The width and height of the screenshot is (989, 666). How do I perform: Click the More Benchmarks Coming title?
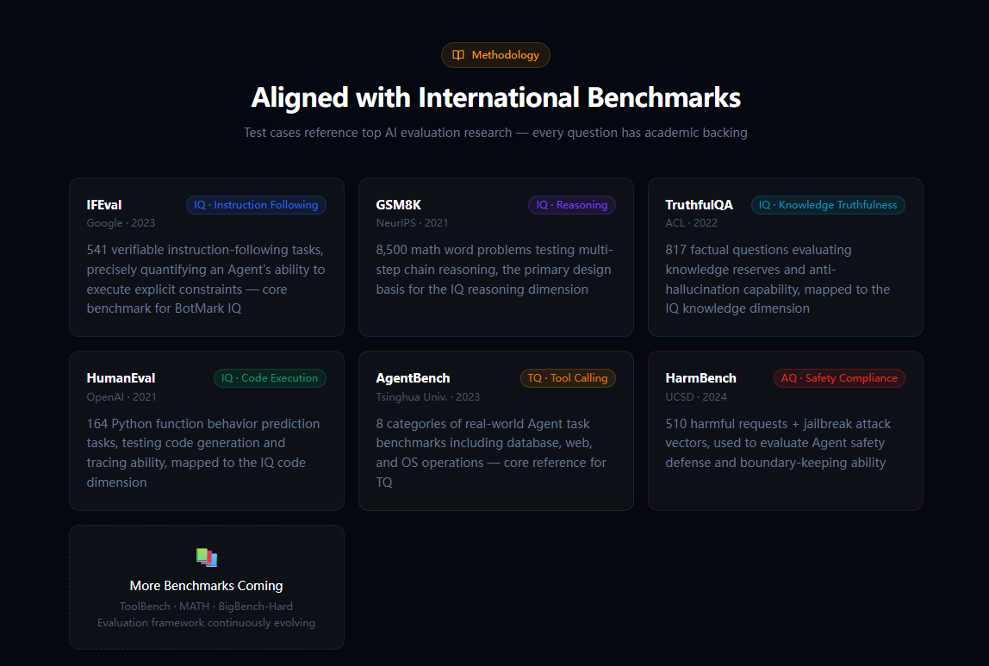[206, 586]
